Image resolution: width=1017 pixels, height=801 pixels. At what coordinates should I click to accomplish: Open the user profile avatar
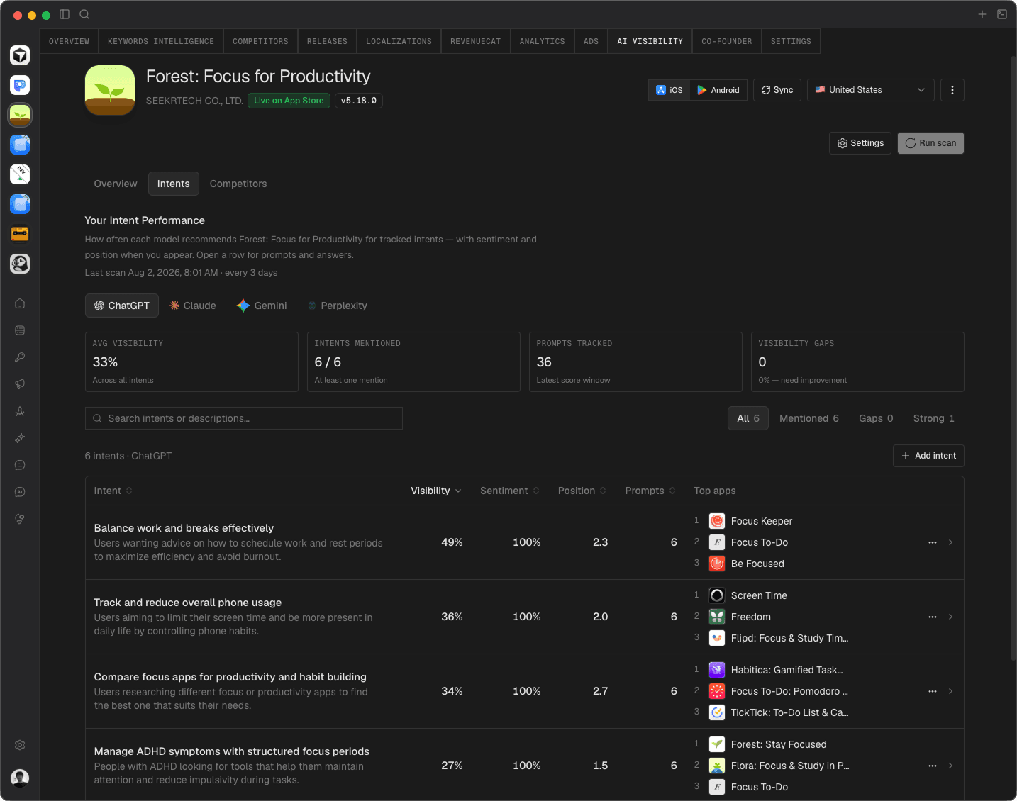tap(20, 778)
